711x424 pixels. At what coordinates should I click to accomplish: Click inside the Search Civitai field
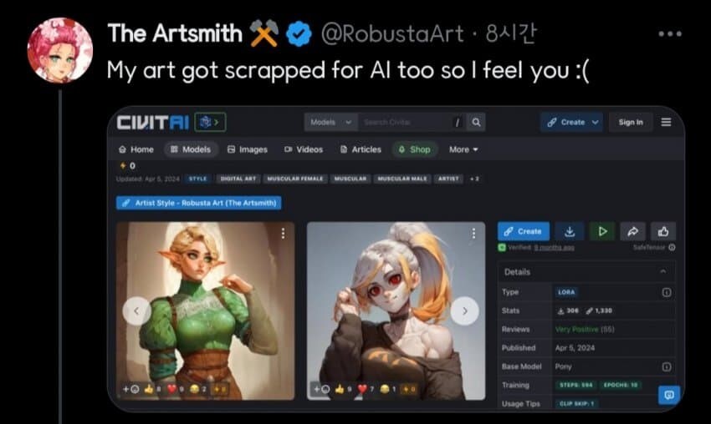[x=406, y=122]
